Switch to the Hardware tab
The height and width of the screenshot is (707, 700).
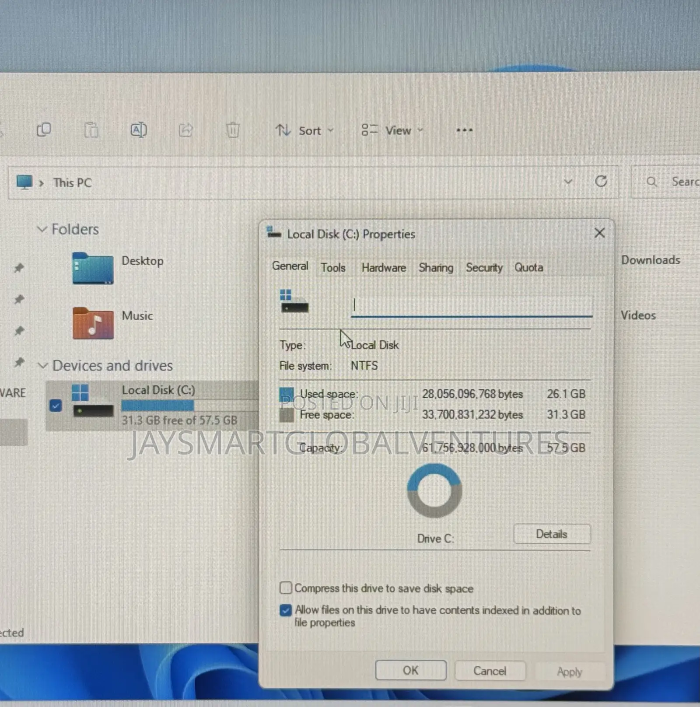click(384, 267)
